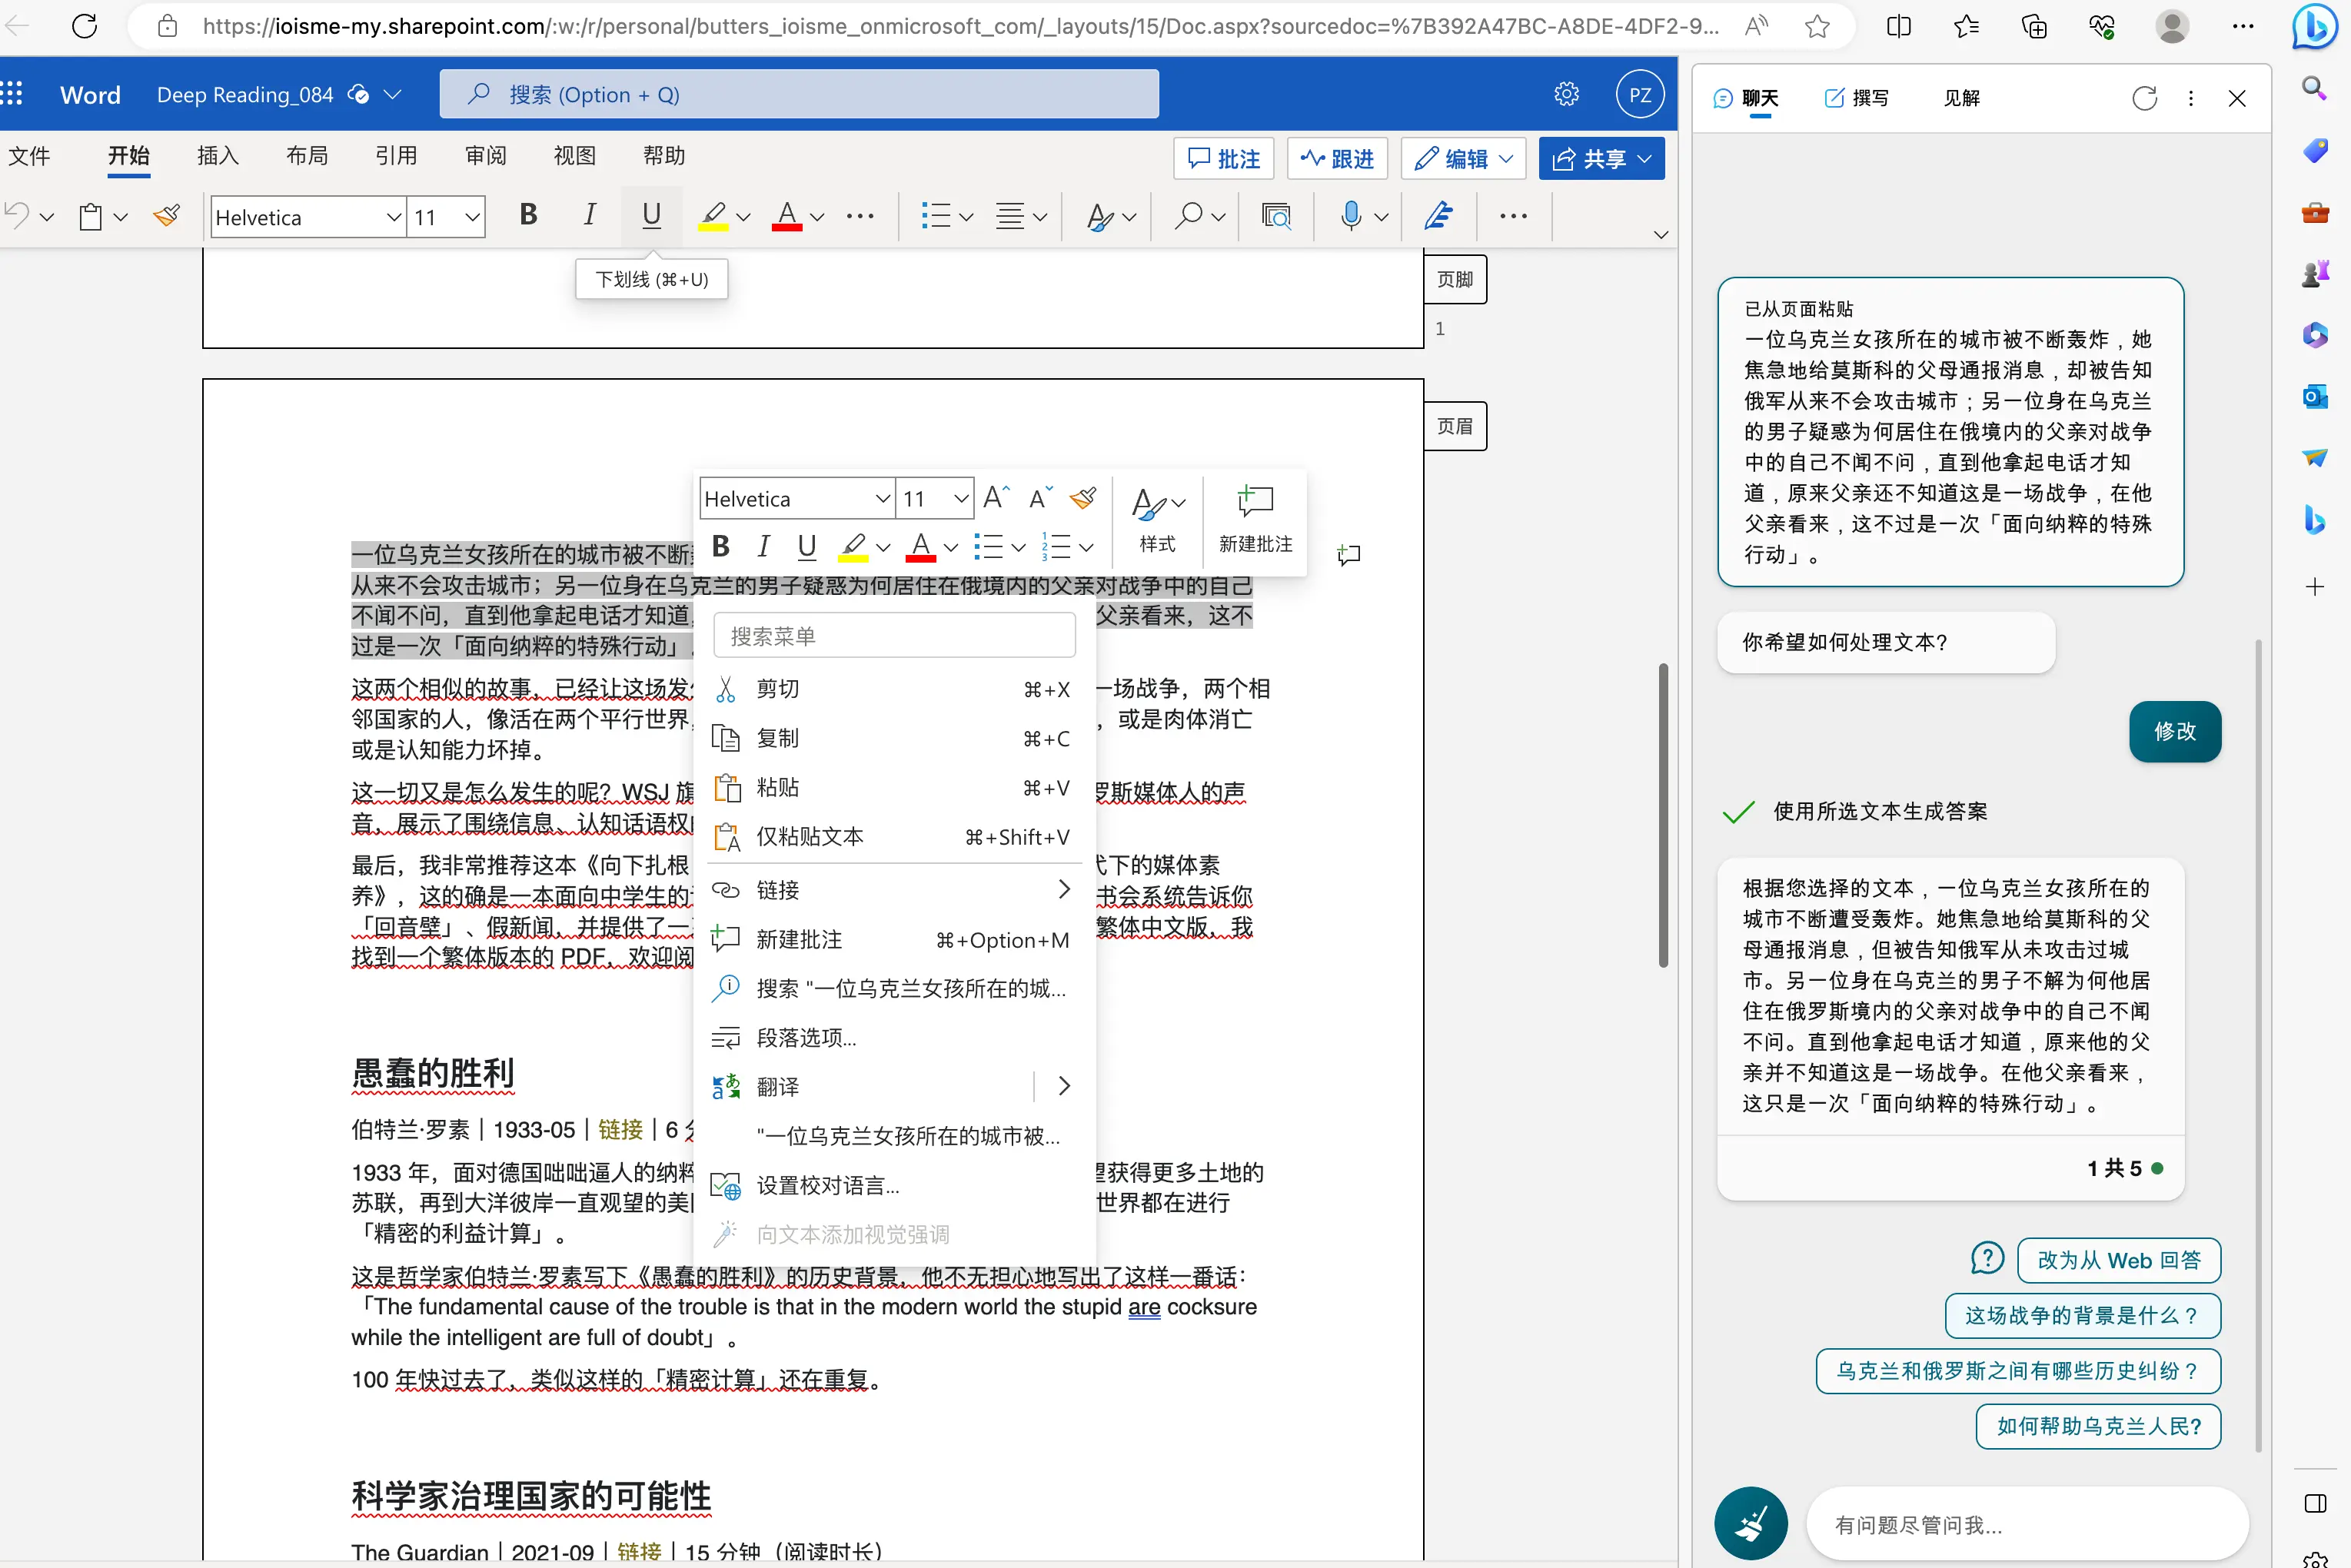
Task: Select 仅粘贴文本 in the context menu
Action: point(894,837)
